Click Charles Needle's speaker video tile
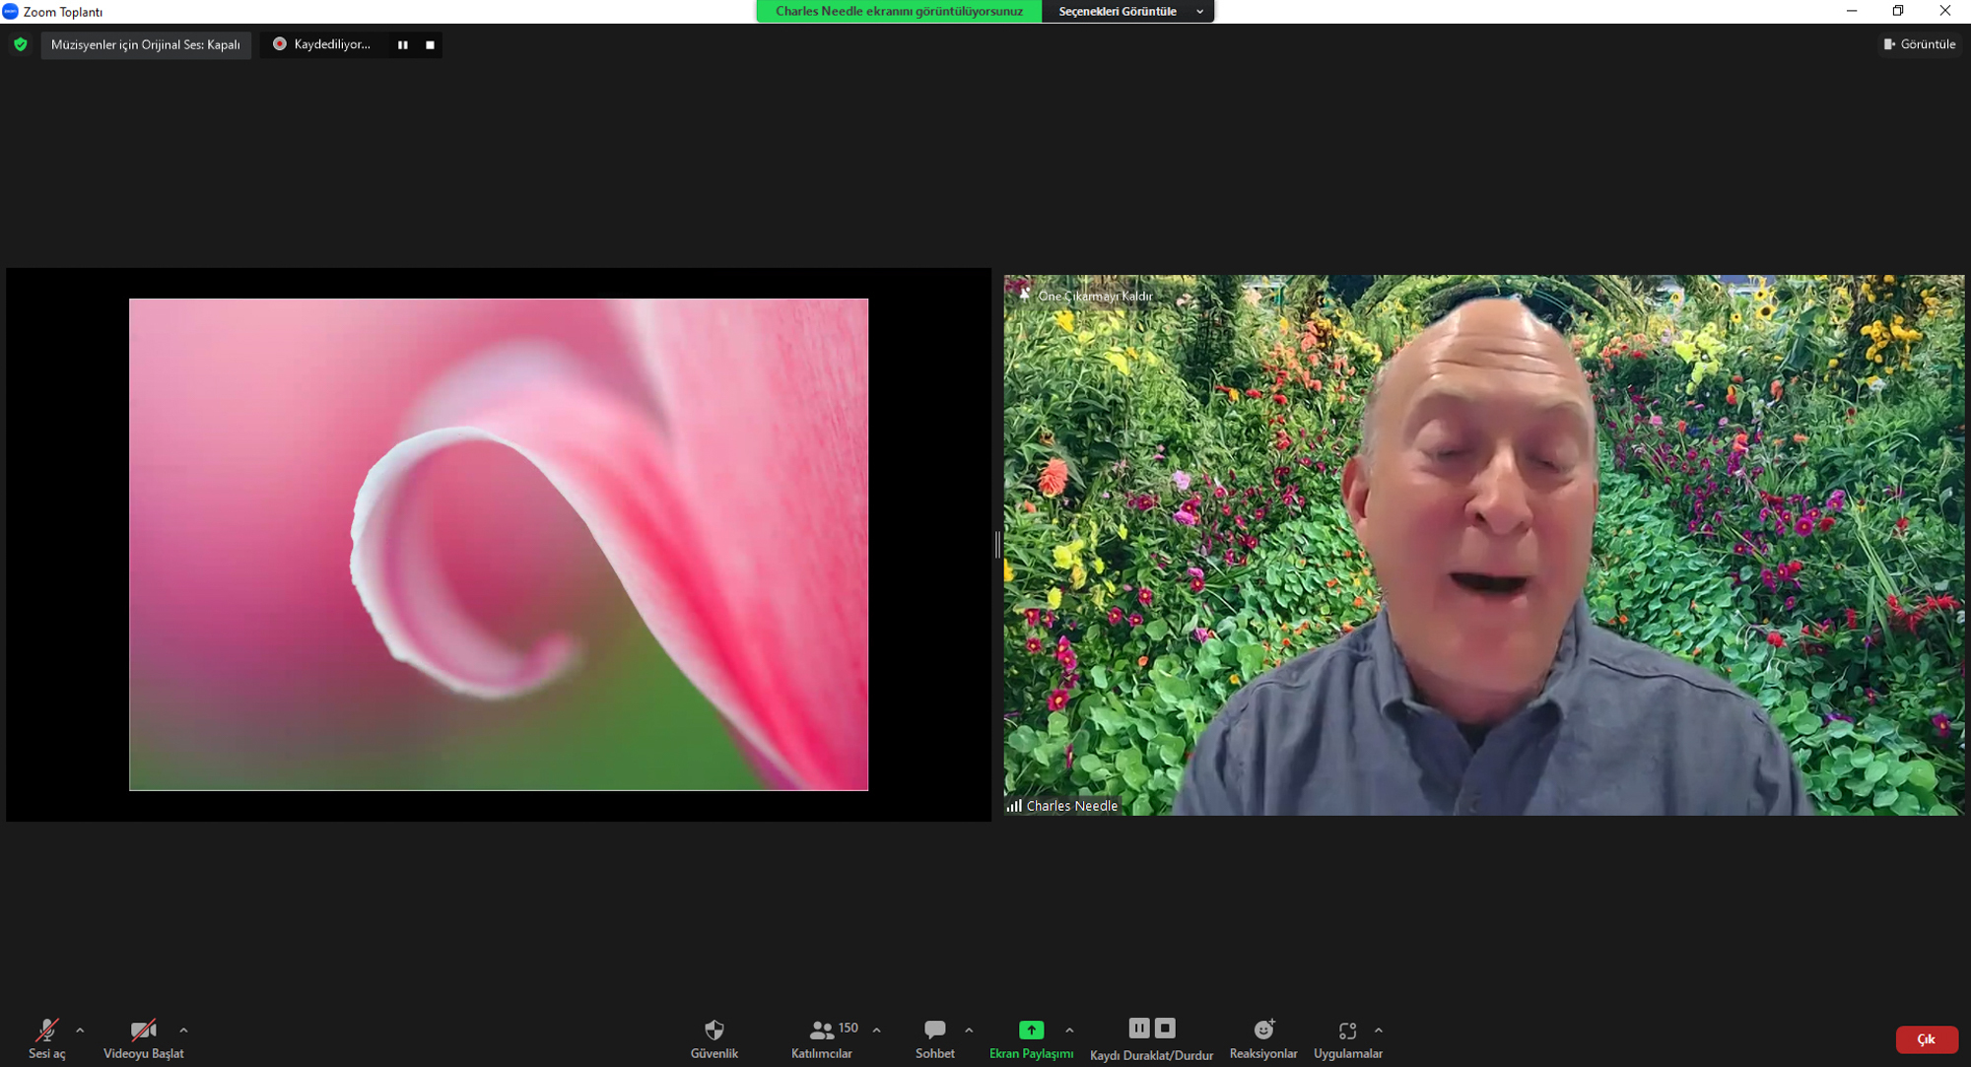 (x=1484, y=545)
